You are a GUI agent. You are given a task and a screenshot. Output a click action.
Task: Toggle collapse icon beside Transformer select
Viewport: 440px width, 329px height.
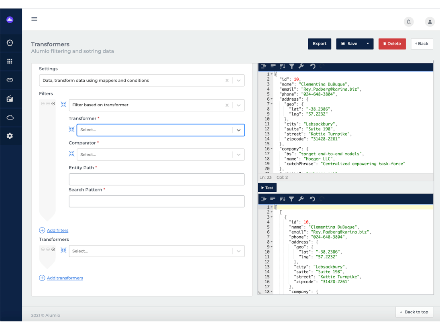(x=71, y=129)
